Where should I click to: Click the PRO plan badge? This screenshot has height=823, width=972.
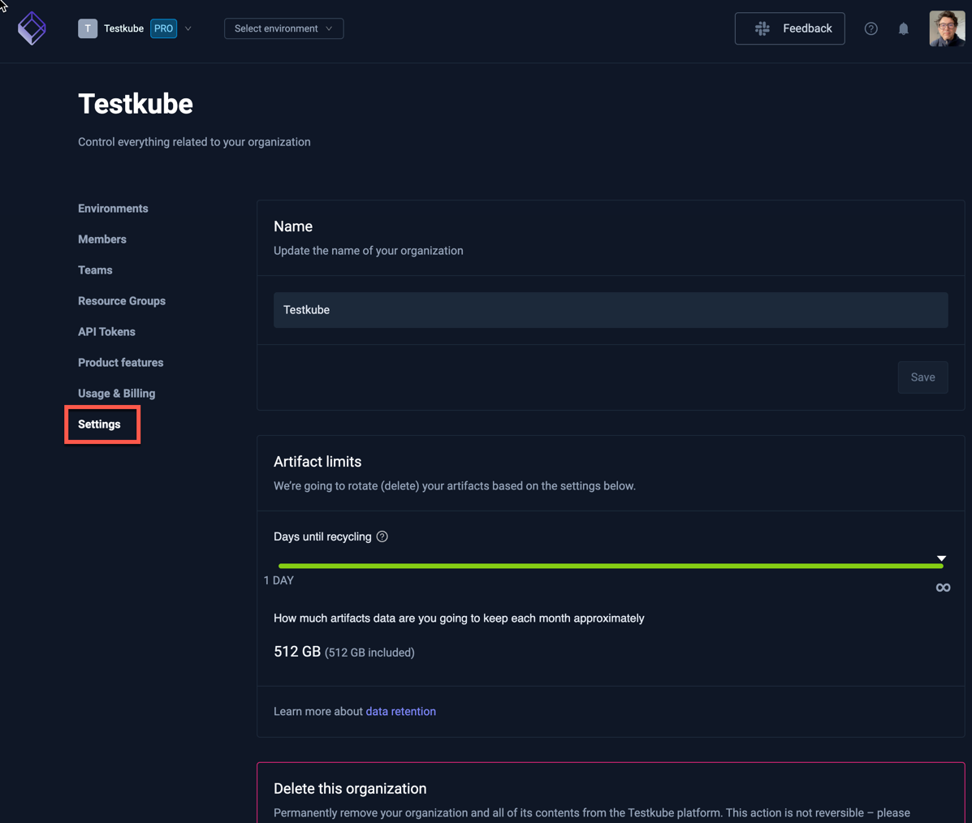click(164, 28)
